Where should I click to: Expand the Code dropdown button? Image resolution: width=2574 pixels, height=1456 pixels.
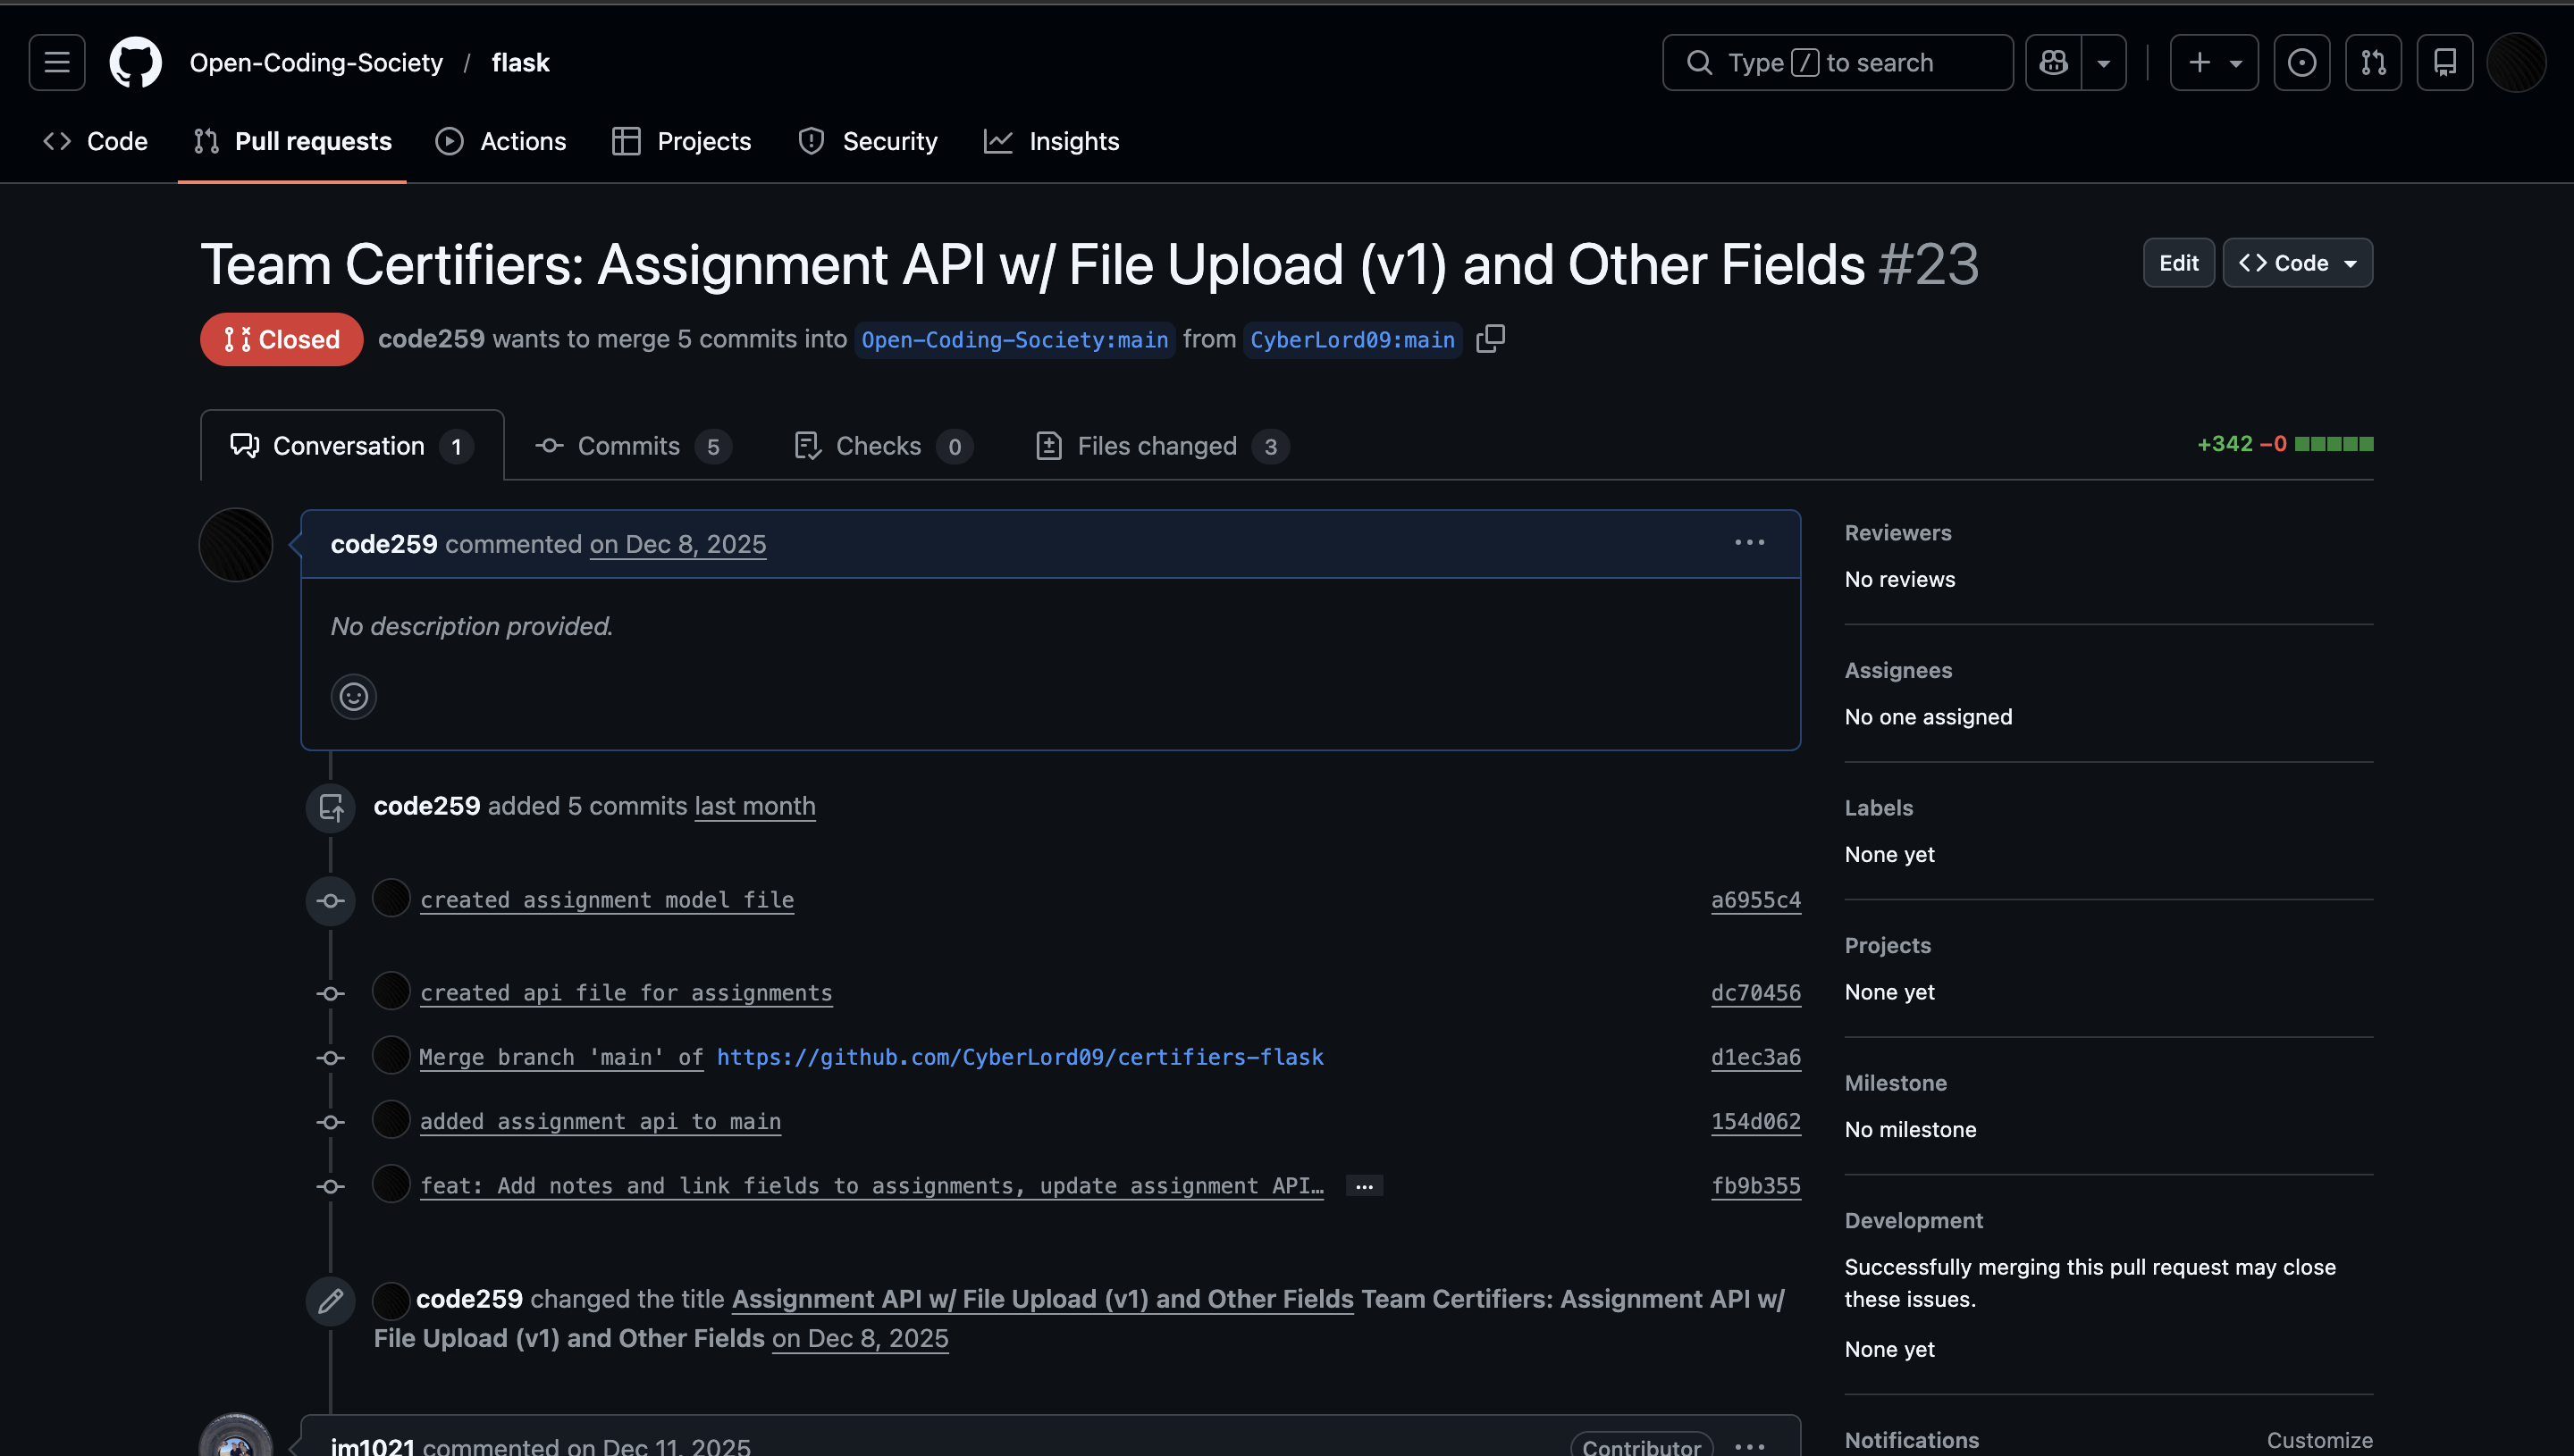point(2297,263)
